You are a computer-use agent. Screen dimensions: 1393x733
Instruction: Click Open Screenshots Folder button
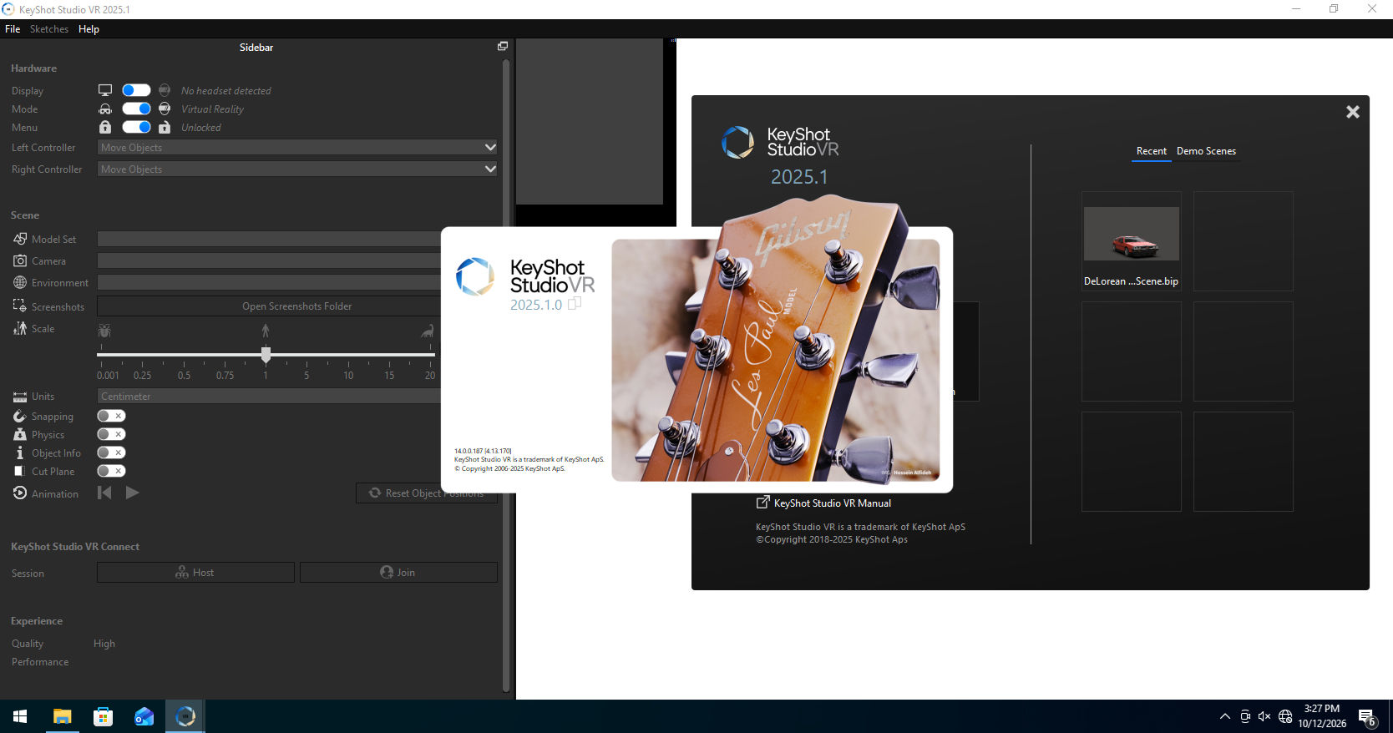tap(269, 306)
